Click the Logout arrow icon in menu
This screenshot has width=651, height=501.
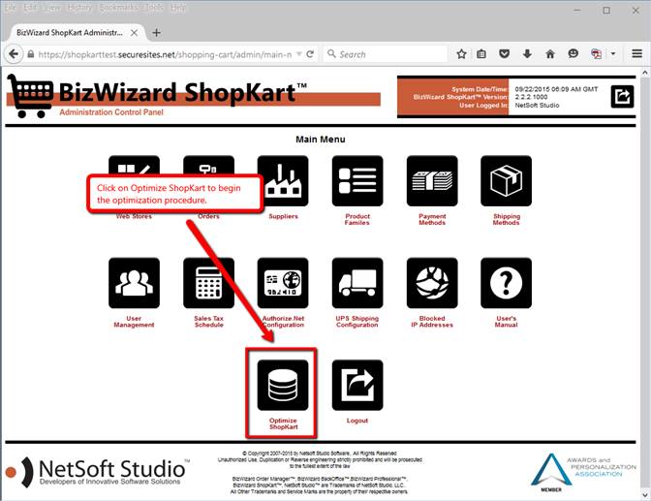357,385
